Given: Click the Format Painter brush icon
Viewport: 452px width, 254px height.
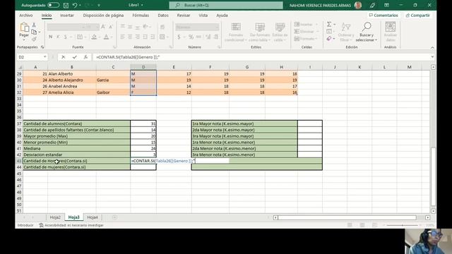Looking at the screenshot, I should click(x=34, y=39).
